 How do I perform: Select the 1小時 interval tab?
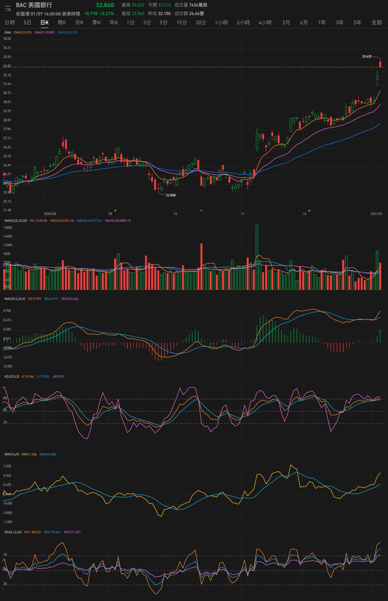pos(221,22)
